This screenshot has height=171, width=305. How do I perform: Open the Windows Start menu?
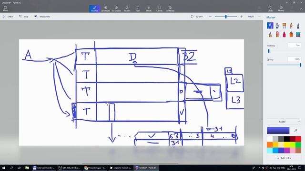[x=4, y=168]
